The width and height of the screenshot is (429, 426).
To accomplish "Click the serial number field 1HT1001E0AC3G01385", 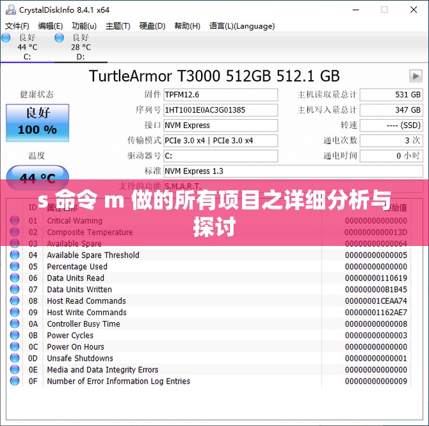I will (x=220, y=110).
